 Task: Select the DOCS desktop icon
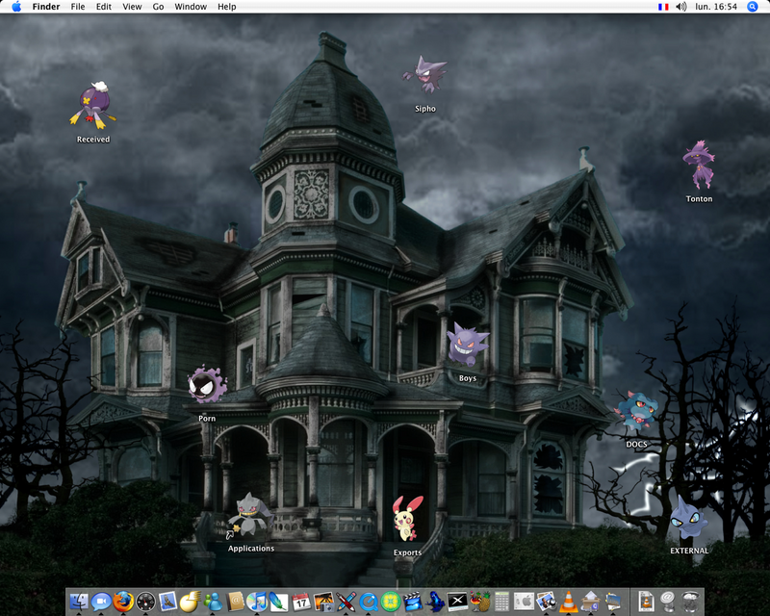point(636,412)
